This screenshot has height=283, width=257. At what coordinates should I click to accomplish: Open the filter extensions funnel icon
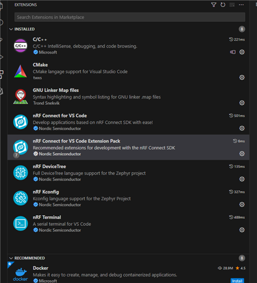point(213,5)
